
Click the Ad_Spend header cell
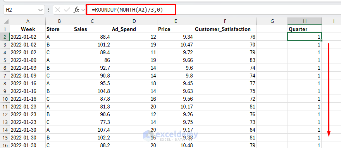134,29
